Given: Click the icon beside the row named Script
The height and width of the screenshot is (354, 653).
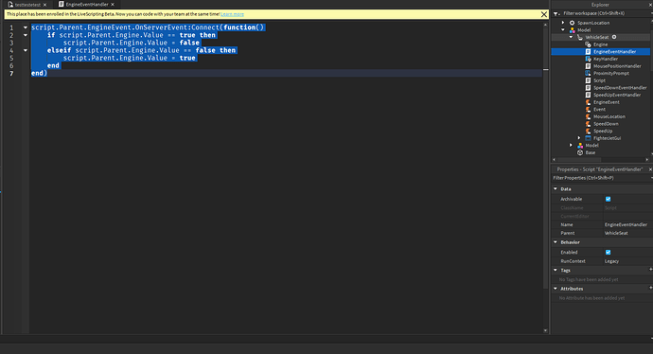Looking at the screenshot, I should point(588,80).
